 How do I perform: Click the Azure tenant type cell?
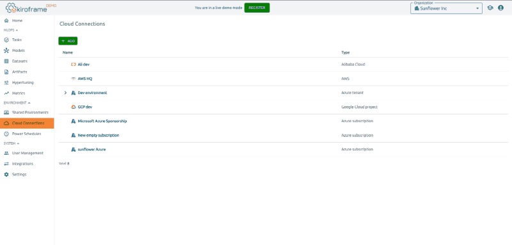tap(353, 93)
